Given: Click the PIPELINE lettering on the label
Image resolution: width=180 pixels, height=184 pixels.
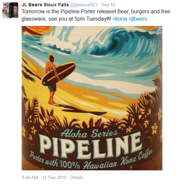Looking at the screenshot, I should point(90,145).
